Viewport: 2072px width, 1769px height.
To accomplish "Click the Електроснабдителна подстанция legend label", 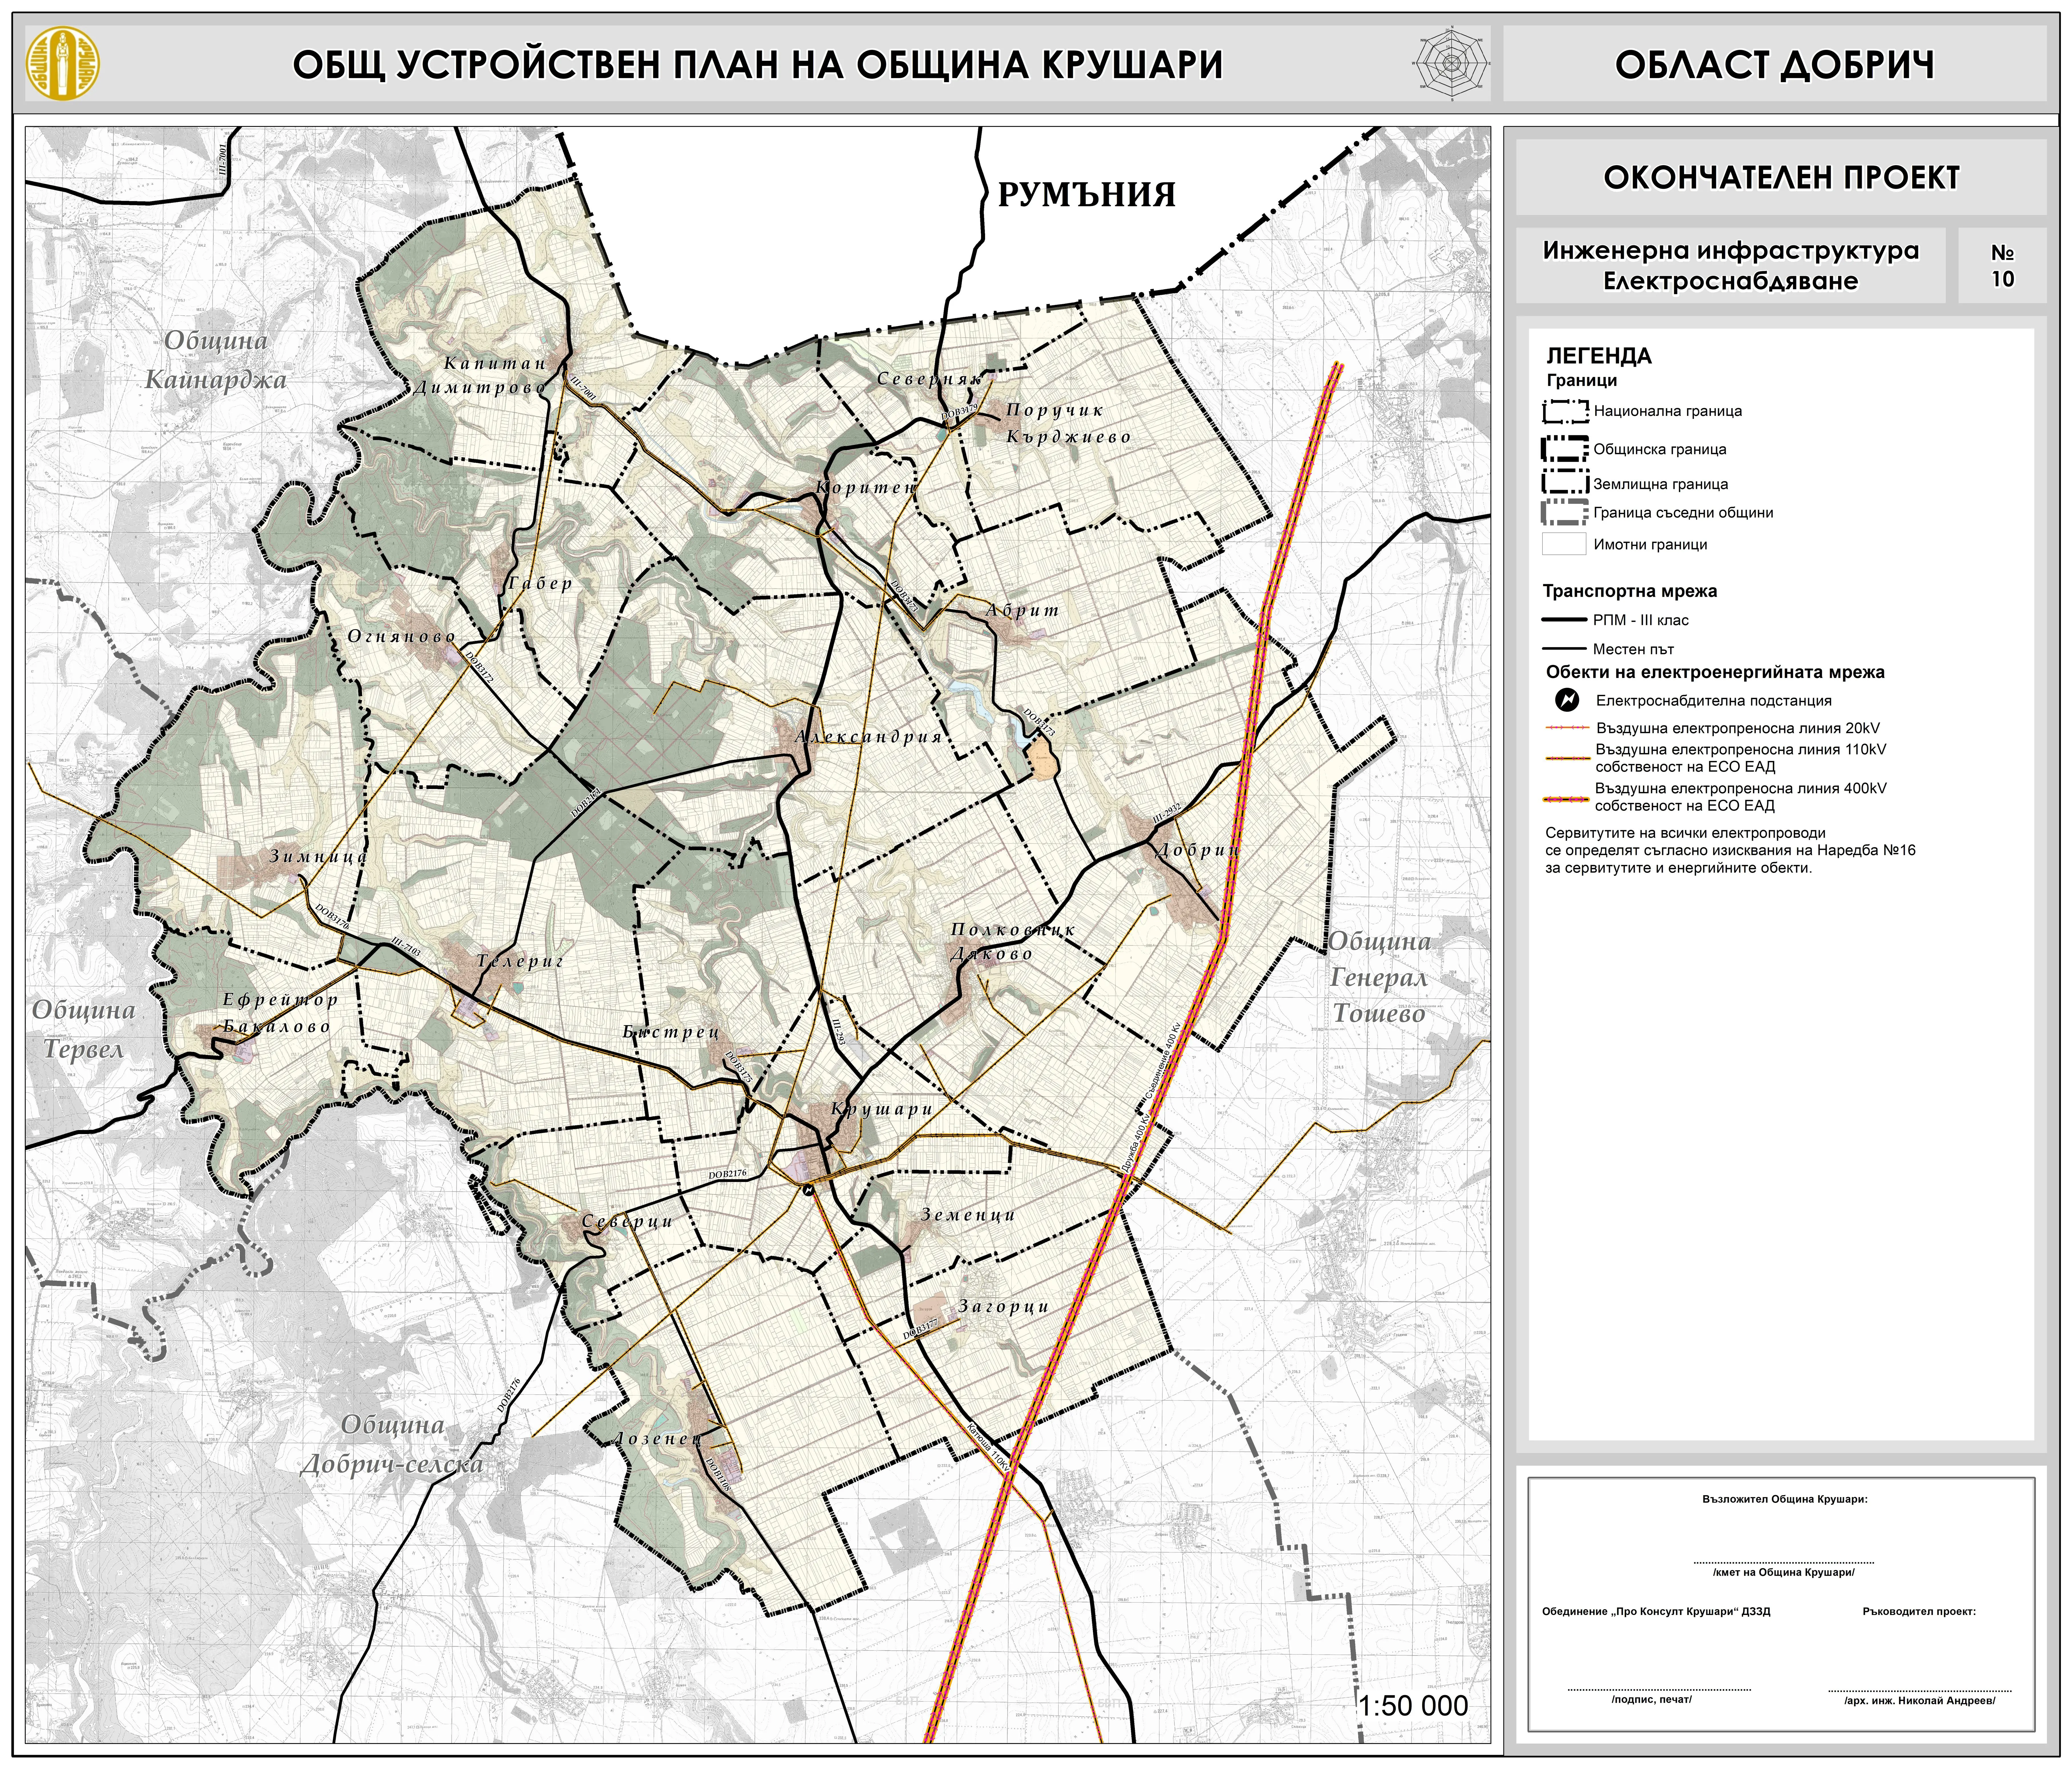I will 1714,701.
